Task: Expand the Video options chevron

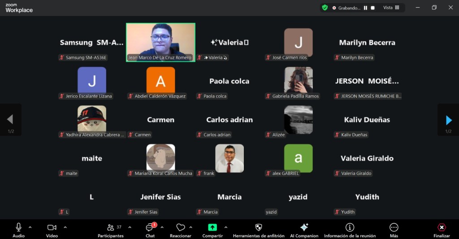Action: [x=65, y=227]
